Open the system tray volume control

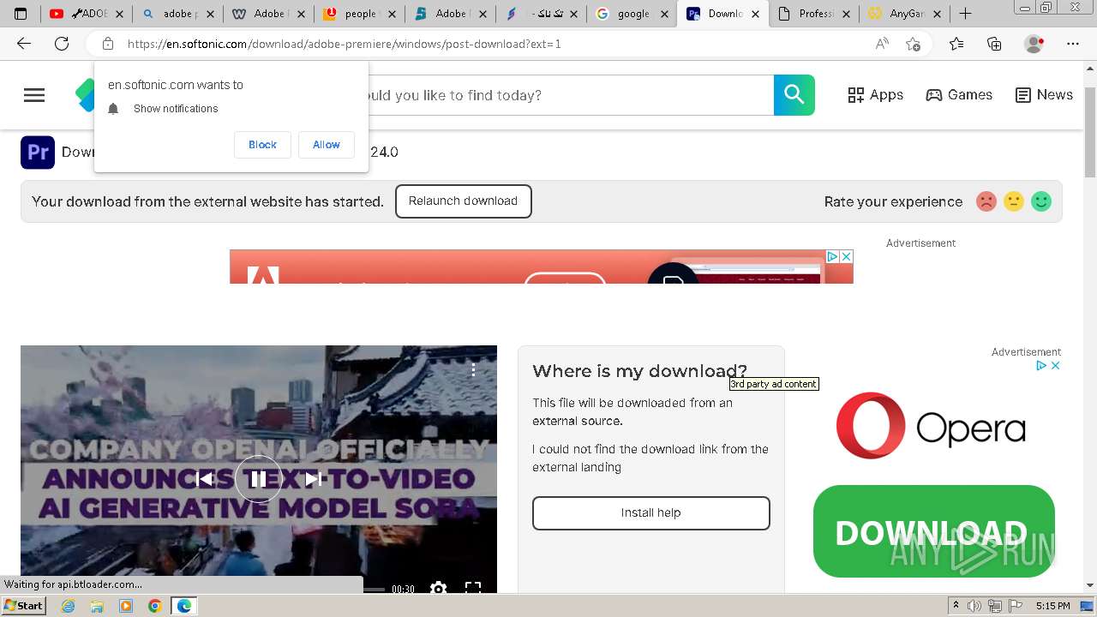(x=974, y=606)
